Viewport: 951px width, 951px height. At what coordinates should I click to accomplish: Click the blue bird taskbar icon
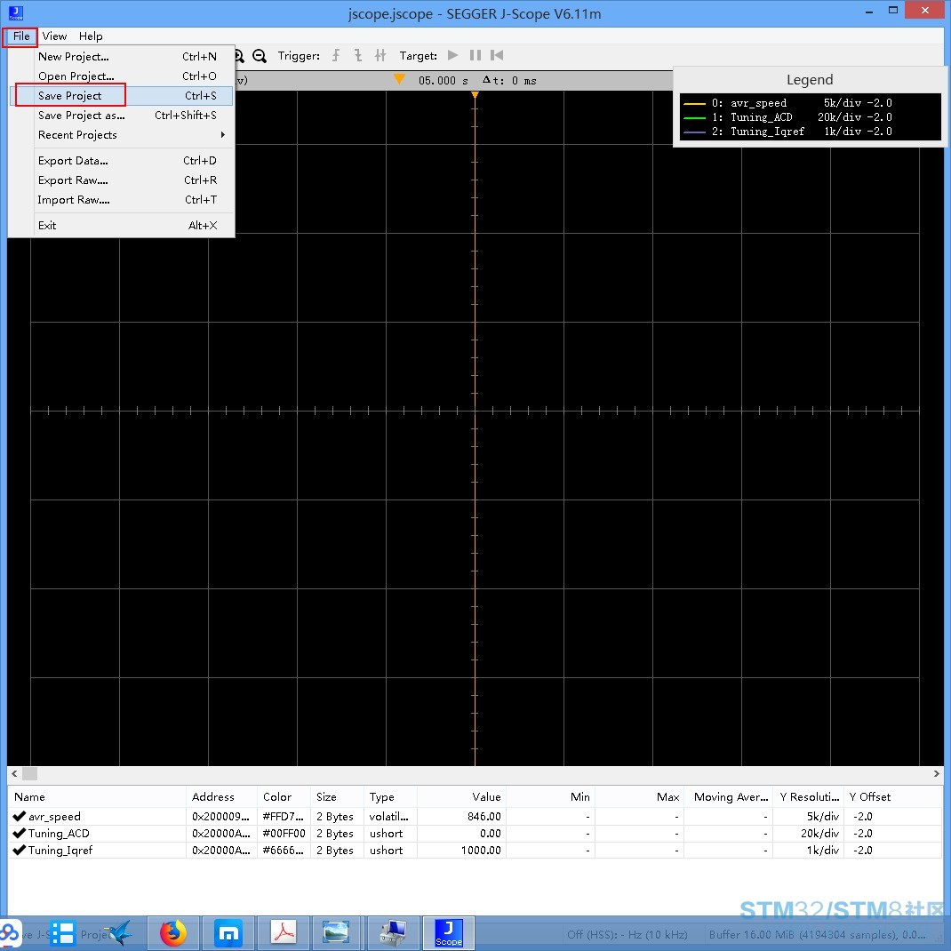pyautogui.click(x=118, y=933)
